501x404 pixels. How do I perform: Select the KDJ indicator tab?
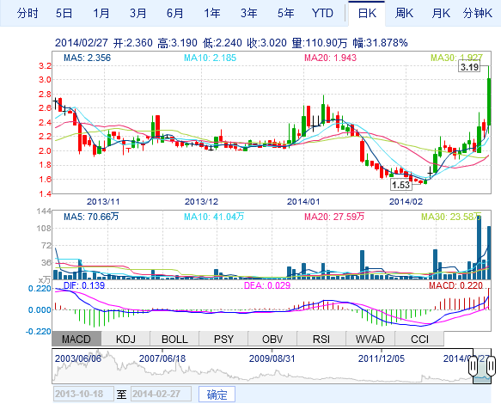(125, 339)
